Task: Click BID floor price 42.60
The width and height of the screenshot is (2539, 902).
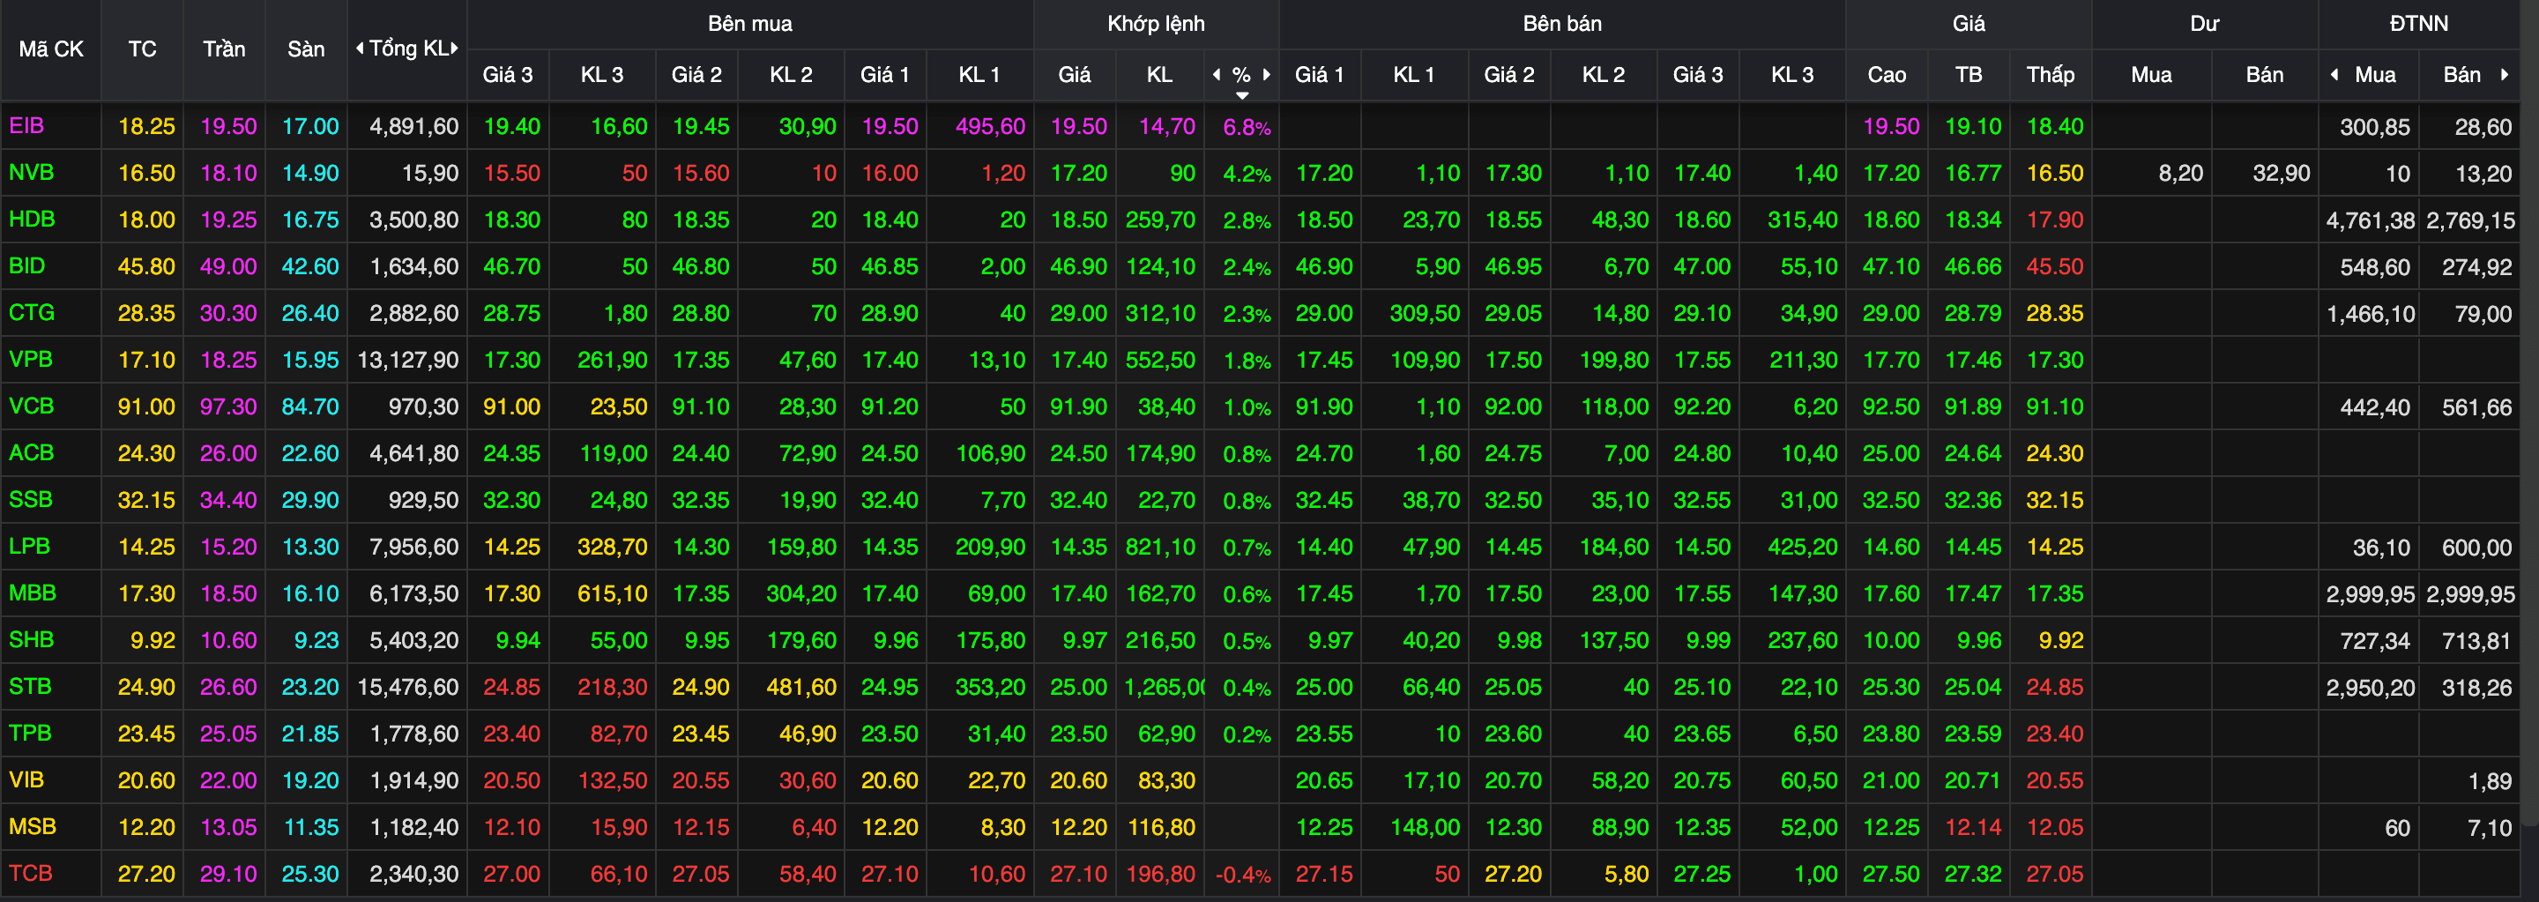Action: click(310, 266)
